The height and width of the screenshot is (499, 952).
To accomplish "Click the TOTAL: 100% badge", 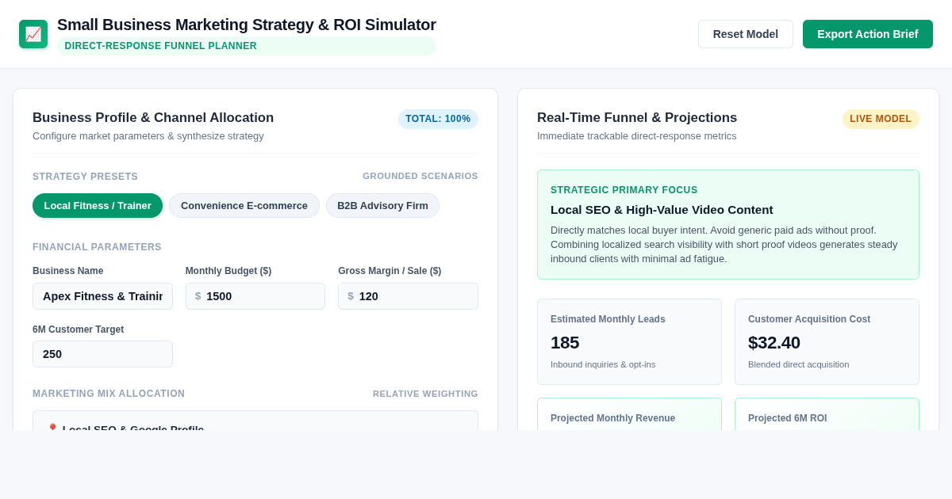I will 438,119.
